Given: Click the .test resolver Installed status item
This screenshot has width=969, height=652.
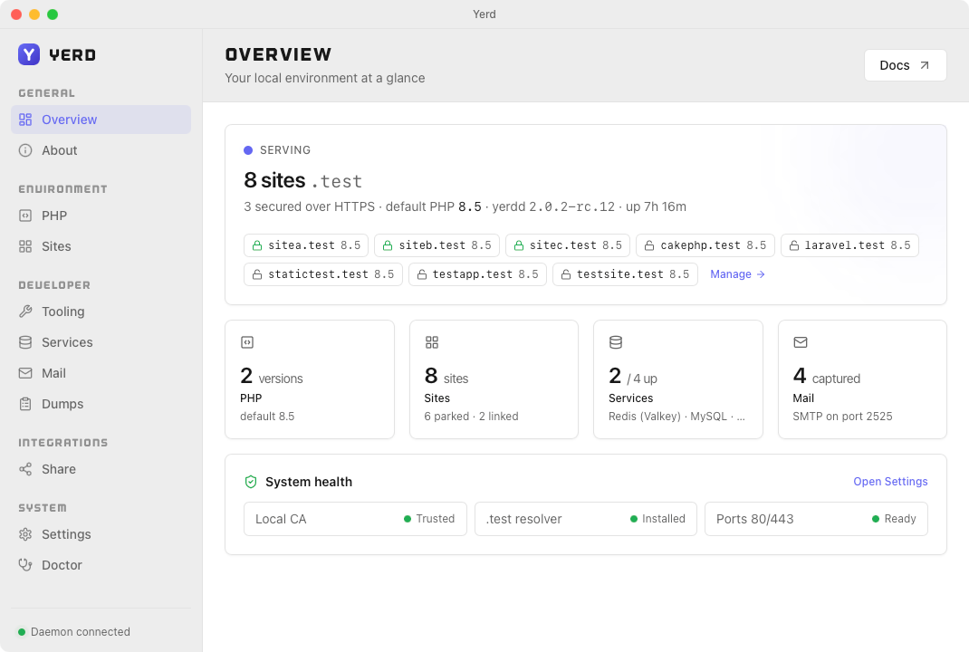Looking at the screenshot, I should (586, 519).
